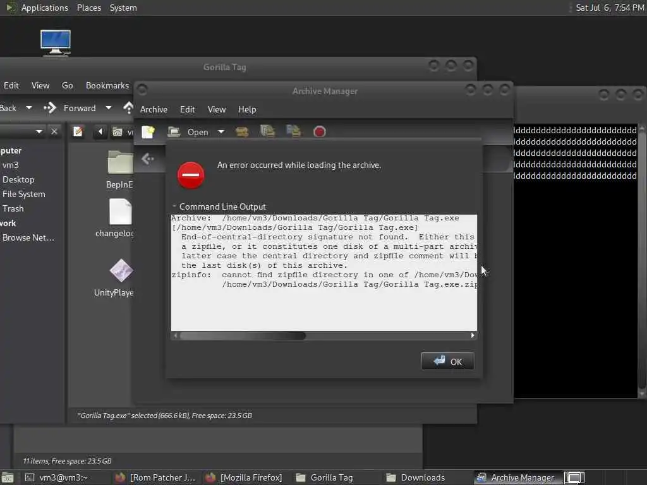Switch to vm3@vm3 terminal in taskbar

click(57, 477)
